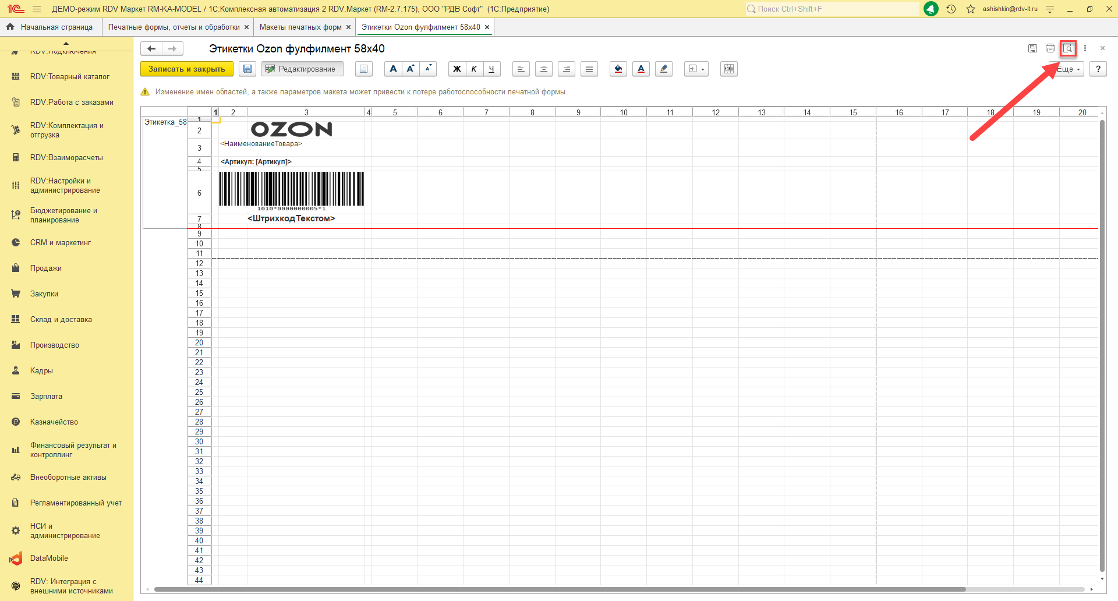Align text center
Image resolution: width=1118 pixels, height=601 pixels.
tap(544, 69)
